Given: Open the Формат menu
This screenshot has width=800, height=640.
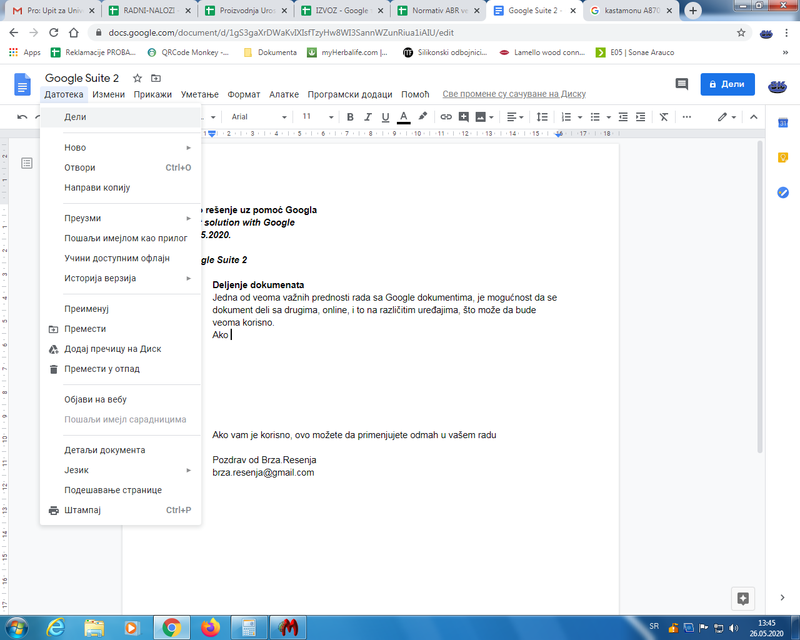Looking at the screenshot, I should [244, 94].
